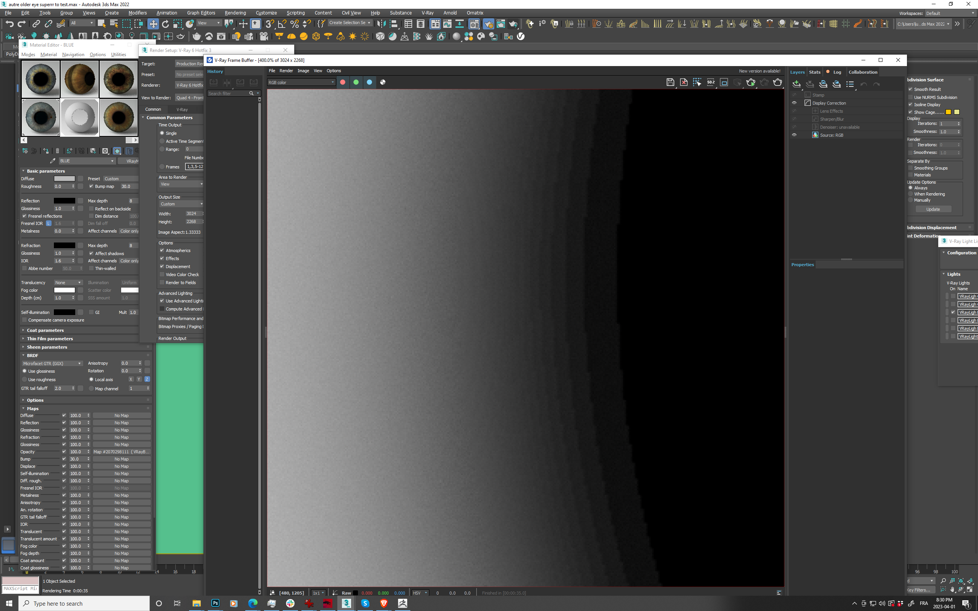978x611 pixels.
Task: Switch to the Stats tab
Action: [x=814, y=72]
